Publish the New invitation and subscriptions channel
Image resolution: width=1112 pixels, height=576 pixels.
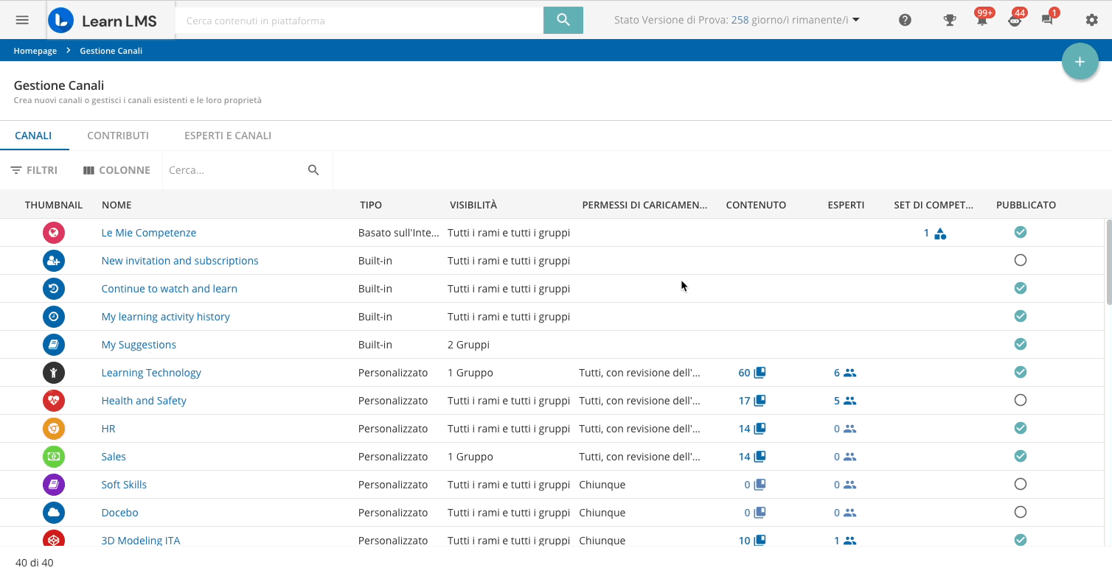coord(1021,260)
